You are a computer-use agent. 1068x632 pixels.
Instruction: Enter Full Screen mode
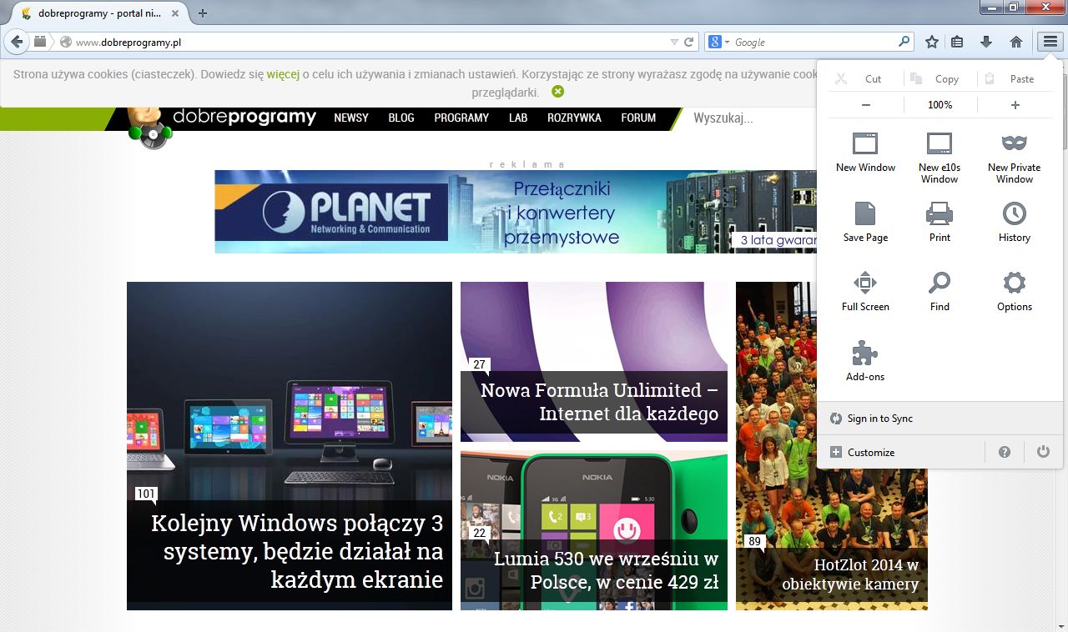click(x=865, y=290)
